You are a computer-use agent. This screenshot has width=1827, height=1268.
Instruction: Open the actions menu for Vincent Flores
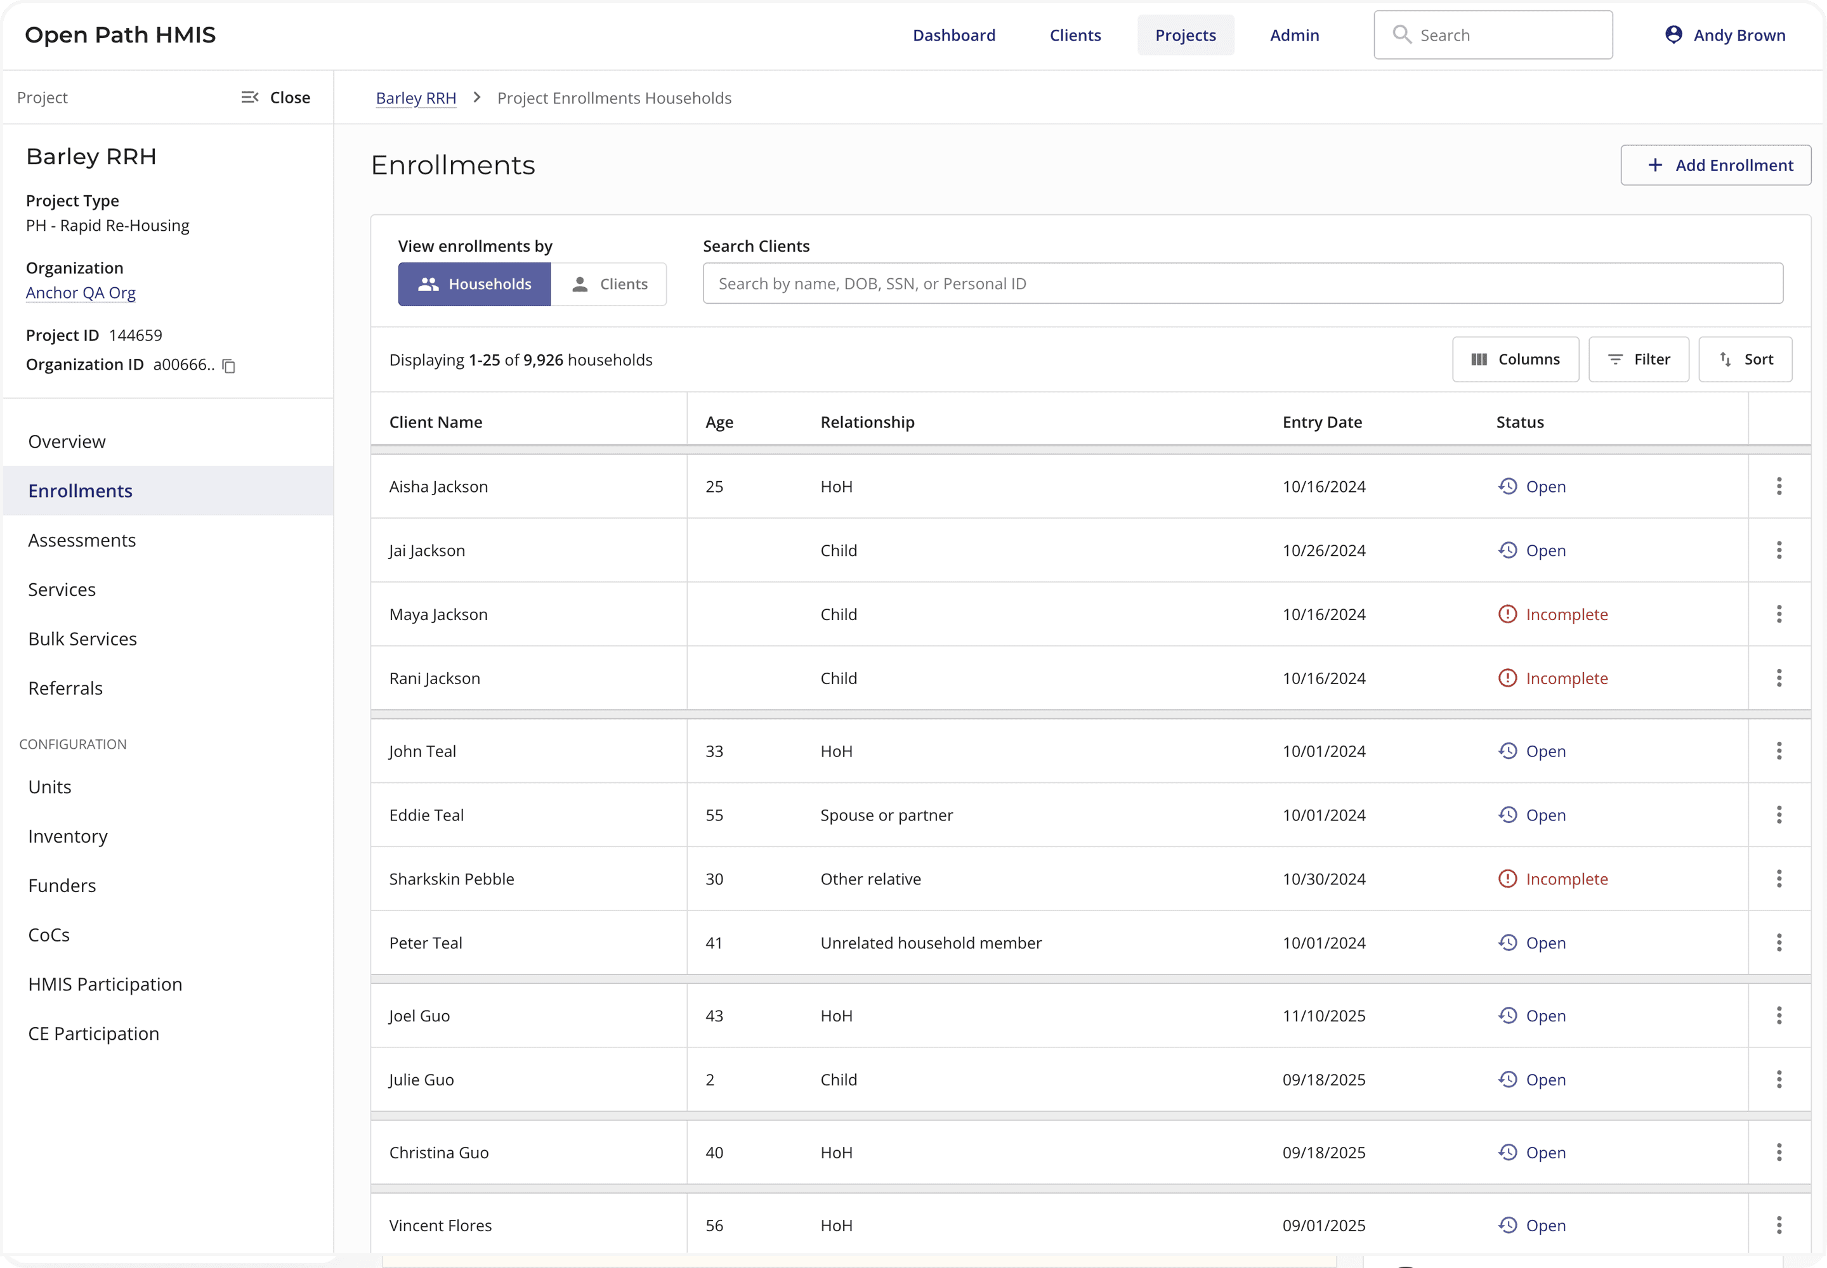(1779, 1224)
